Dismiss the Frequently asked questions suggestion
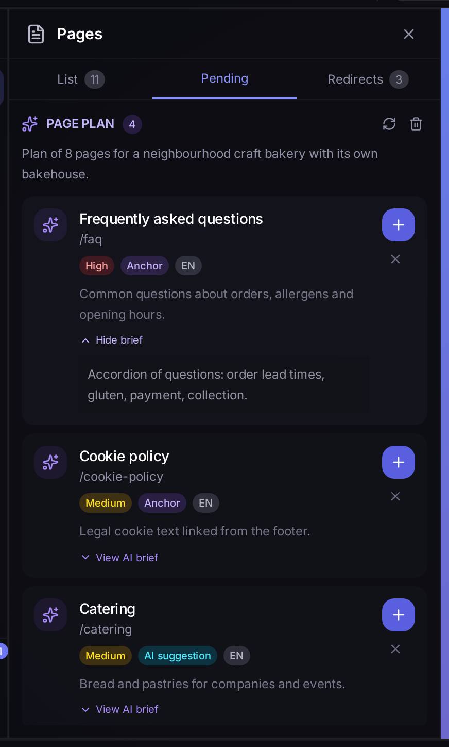449x747 pixels. pos(395,259)
